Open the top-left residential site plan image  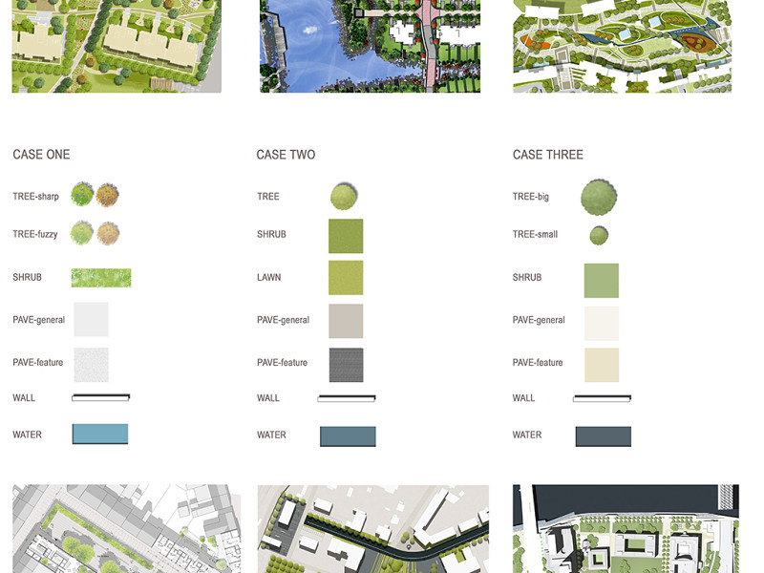tap(117, 46)
